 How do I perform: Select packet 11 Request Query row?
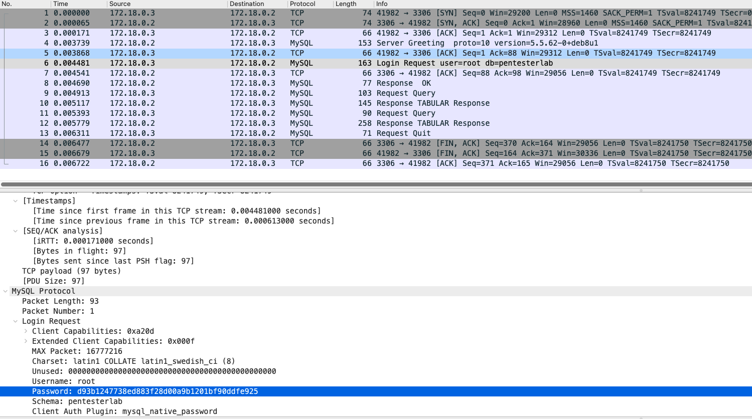376,113
